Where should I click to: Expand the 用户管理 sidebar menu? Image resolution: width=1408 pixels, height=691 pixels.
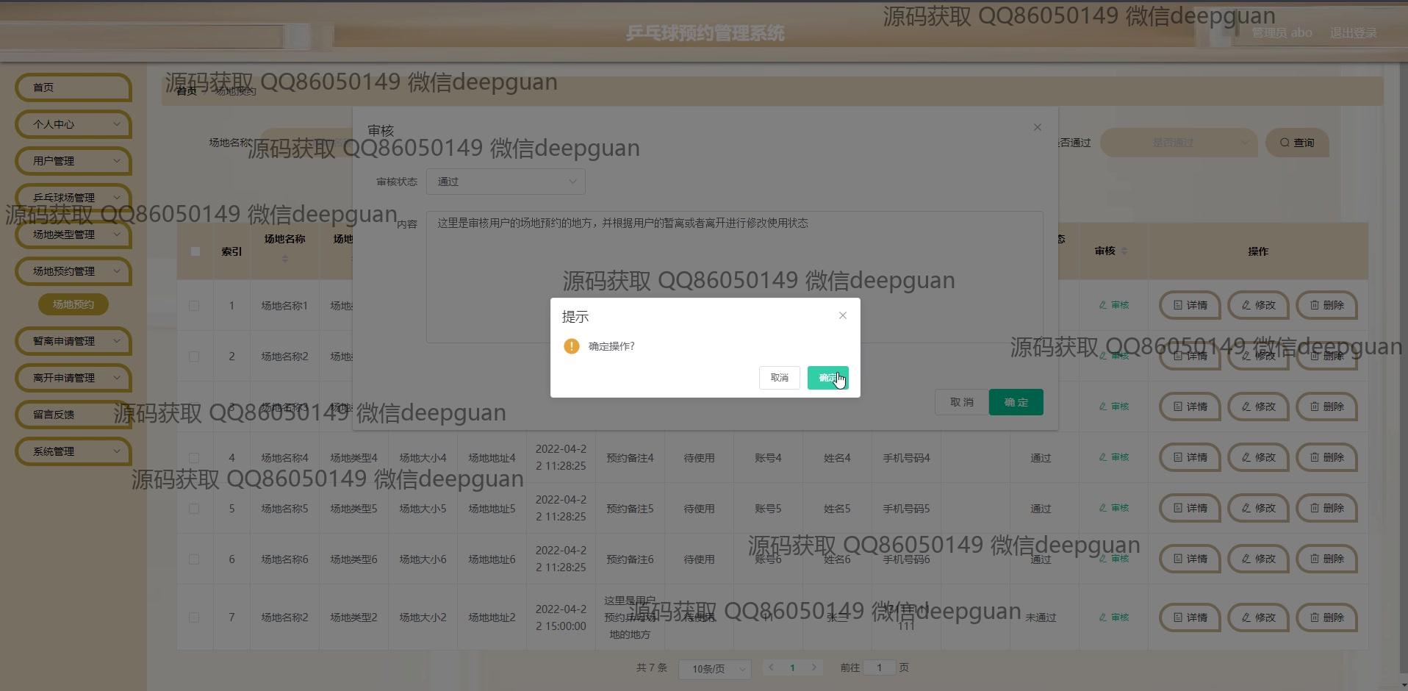click(73, 161)
